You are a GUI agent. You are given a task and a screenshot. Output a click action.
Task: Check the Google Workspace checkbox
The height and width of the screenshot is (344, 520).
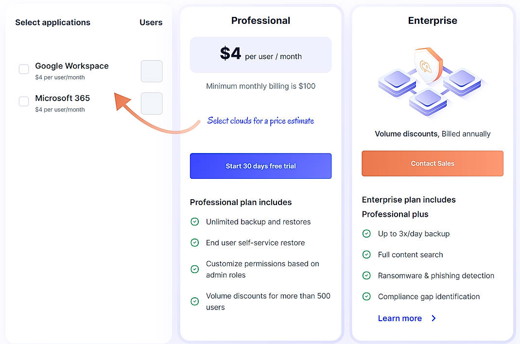click(x=23, y=69)
